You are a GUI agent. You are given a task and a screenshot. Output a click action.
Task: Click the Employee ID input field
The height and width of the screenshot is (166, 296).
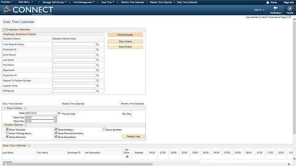[74, 49]
